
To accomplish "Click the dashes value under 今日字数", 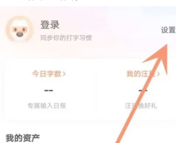I will pos(48,90).
